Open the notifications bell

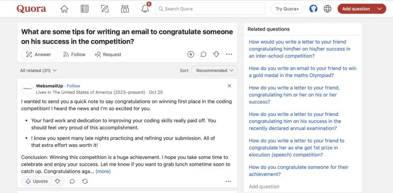click(145, 9)
